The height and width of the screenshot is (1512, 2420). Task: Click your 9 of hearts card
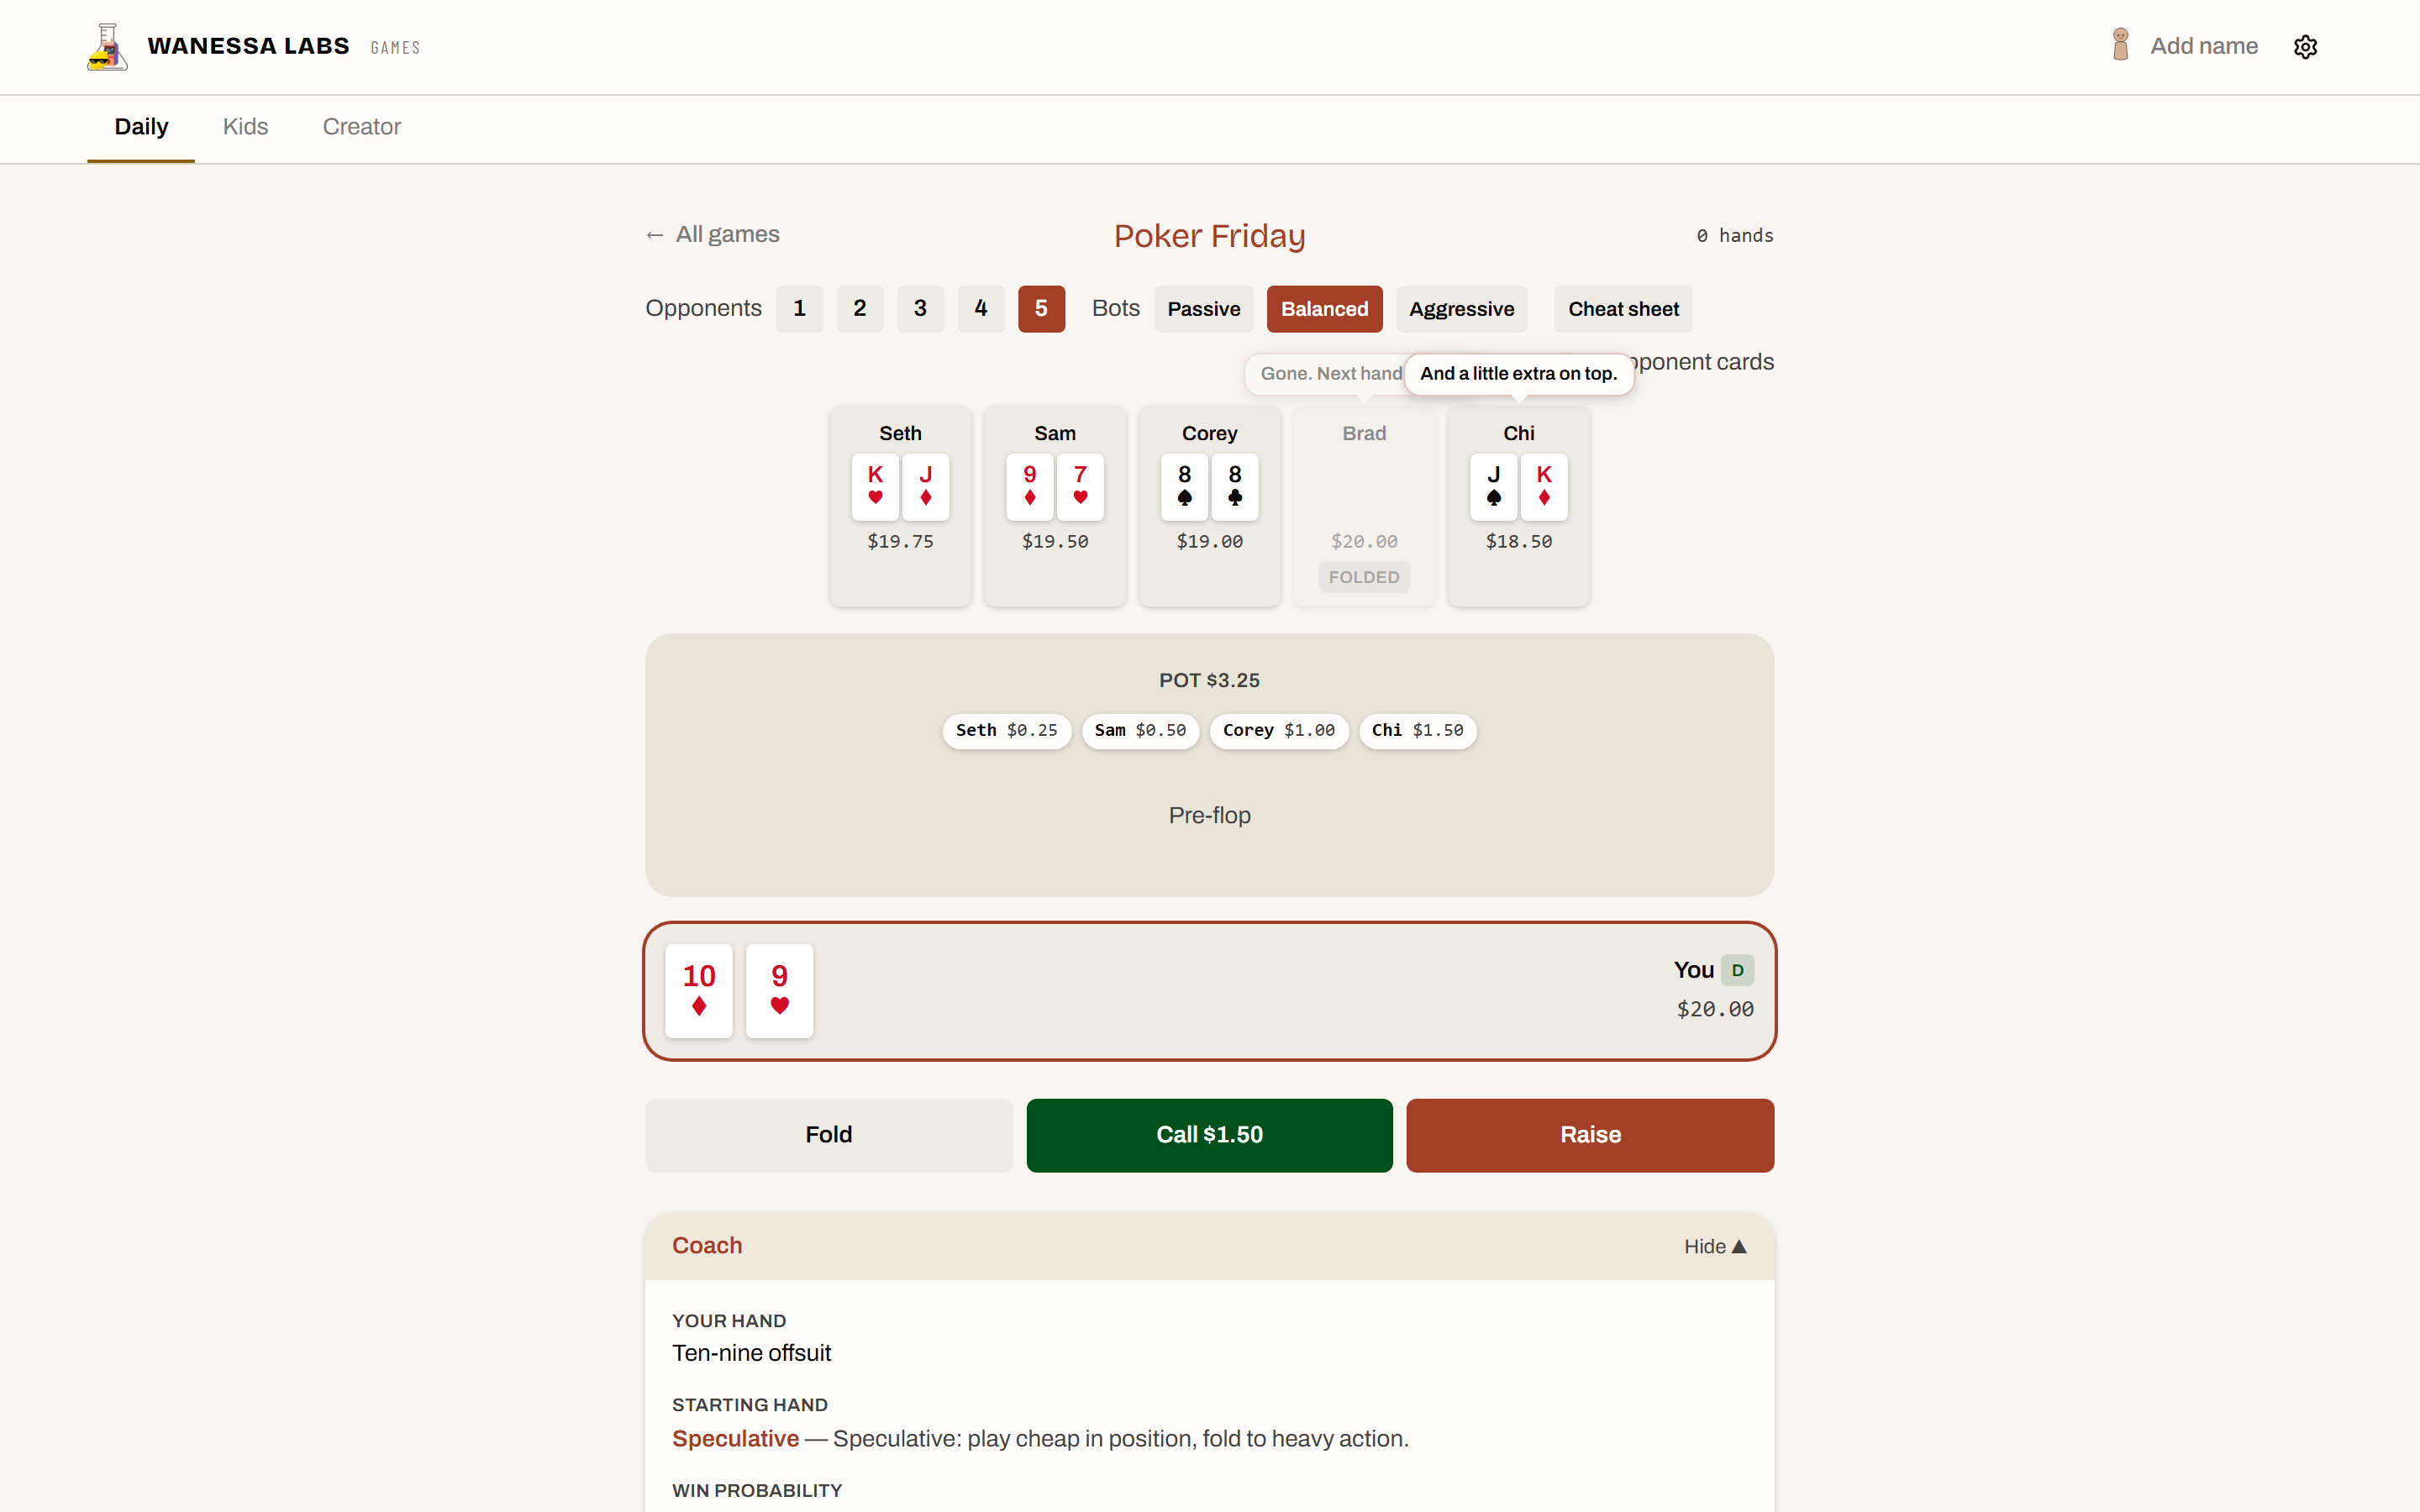(x=780, y=991)
